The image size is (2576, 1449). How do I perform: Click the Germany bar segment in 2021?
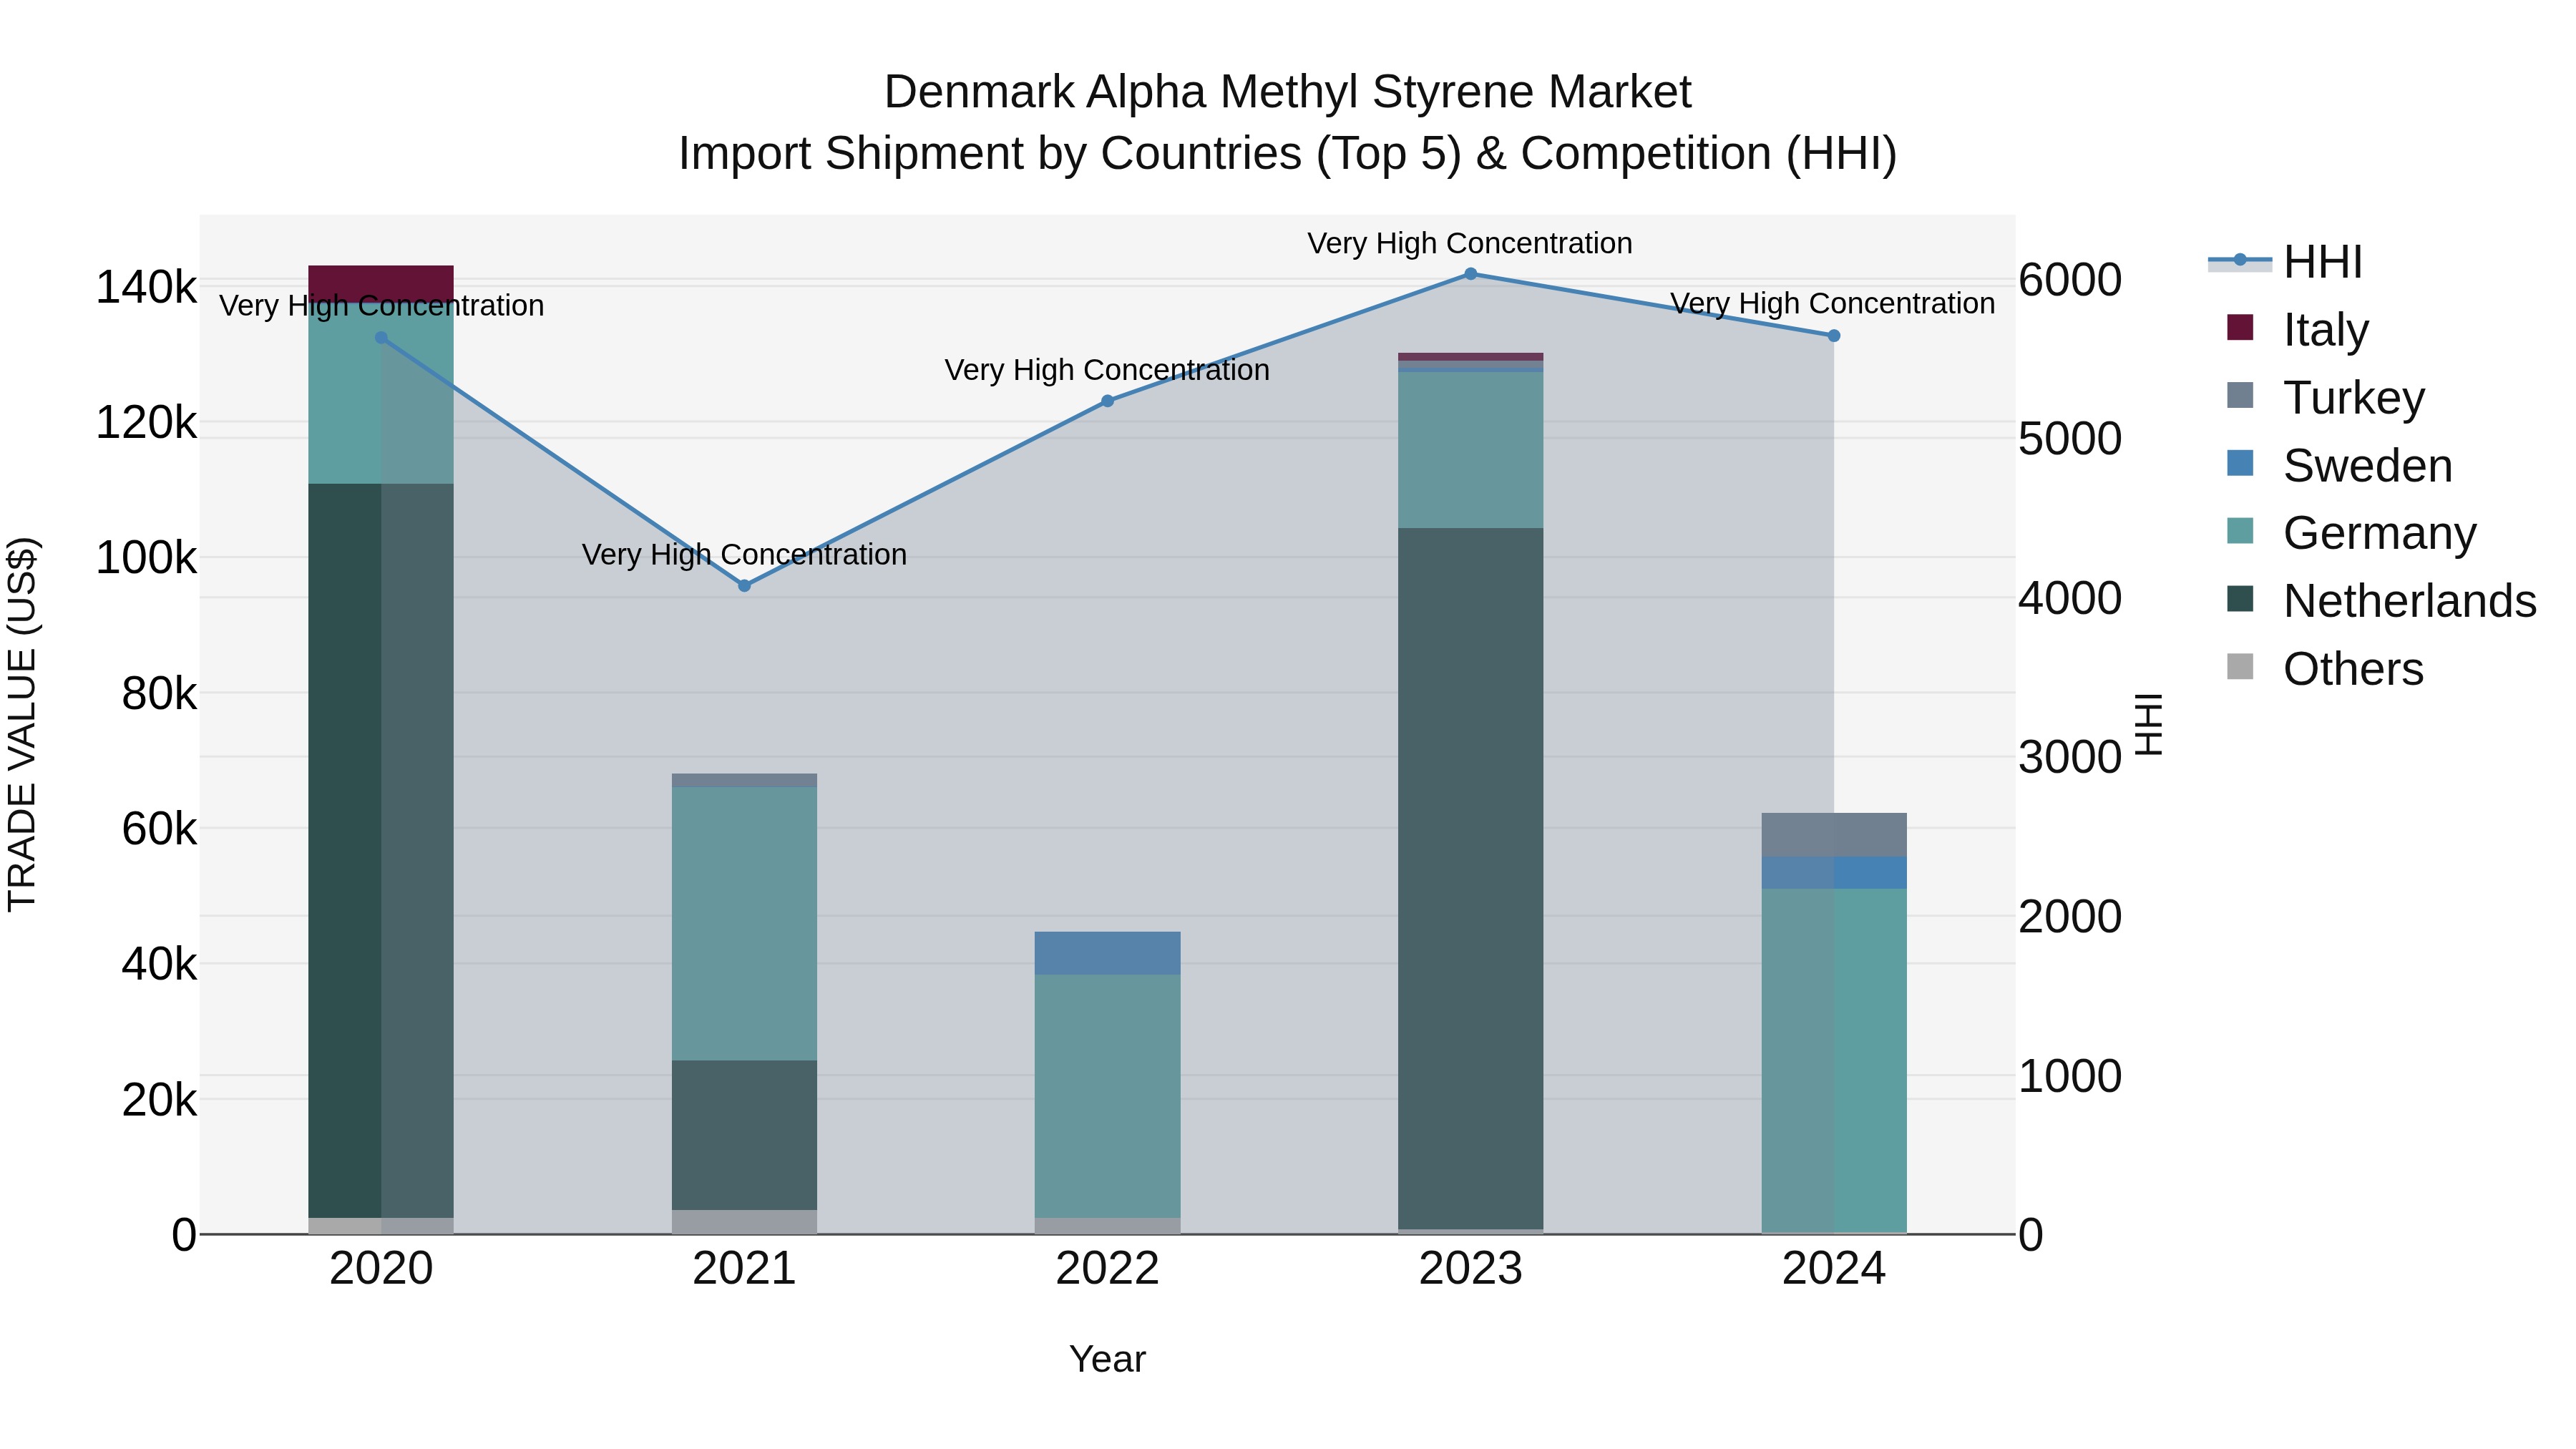pyautogui.click(x=744, y=924)
